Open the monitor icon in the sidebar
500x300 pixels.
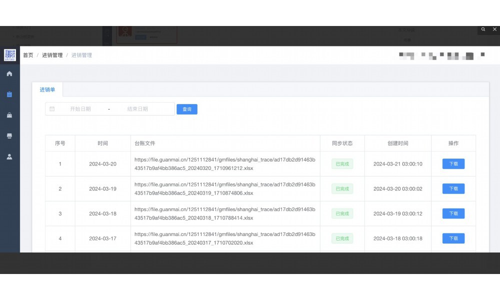(x=9, y=136)
